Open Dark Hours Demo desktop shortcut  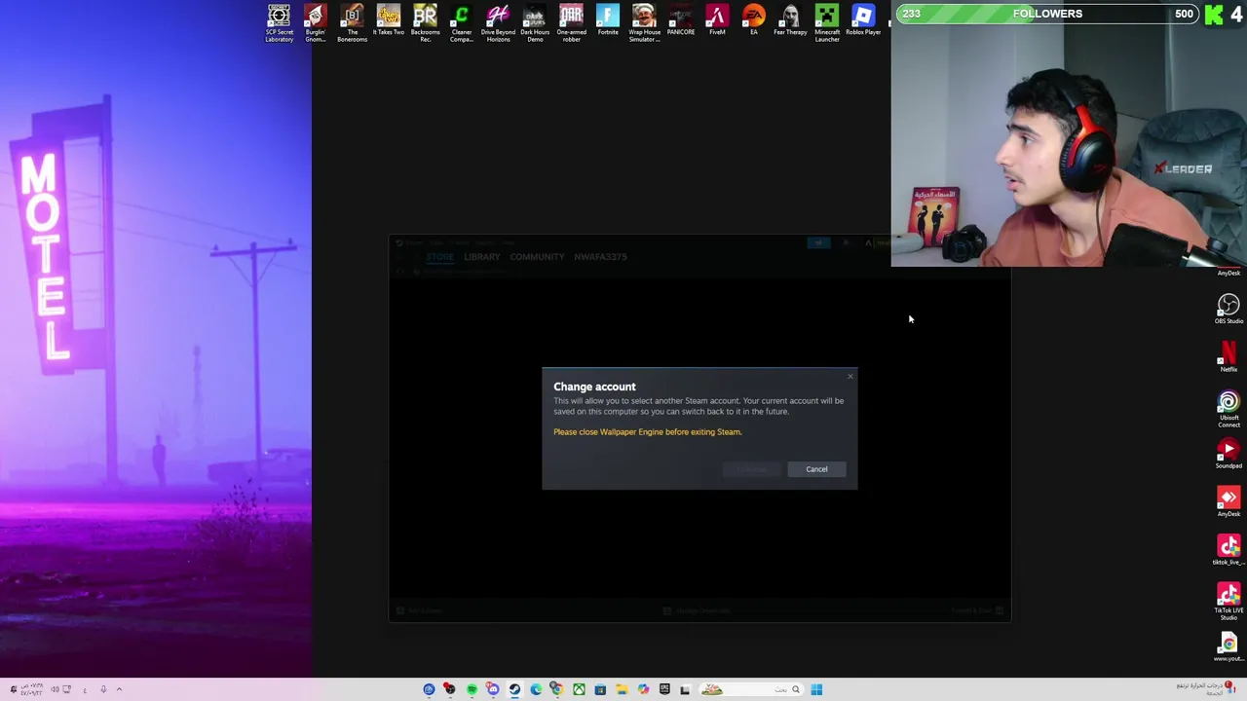point(535,23)
